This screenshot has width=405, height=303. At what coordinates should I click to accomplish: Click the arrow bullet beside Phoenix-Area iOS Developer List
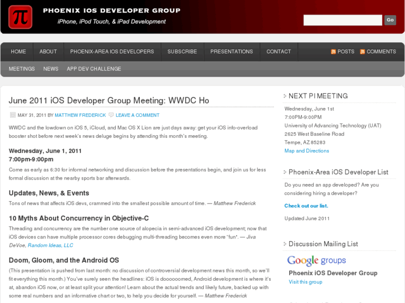(x=285, y=172)
